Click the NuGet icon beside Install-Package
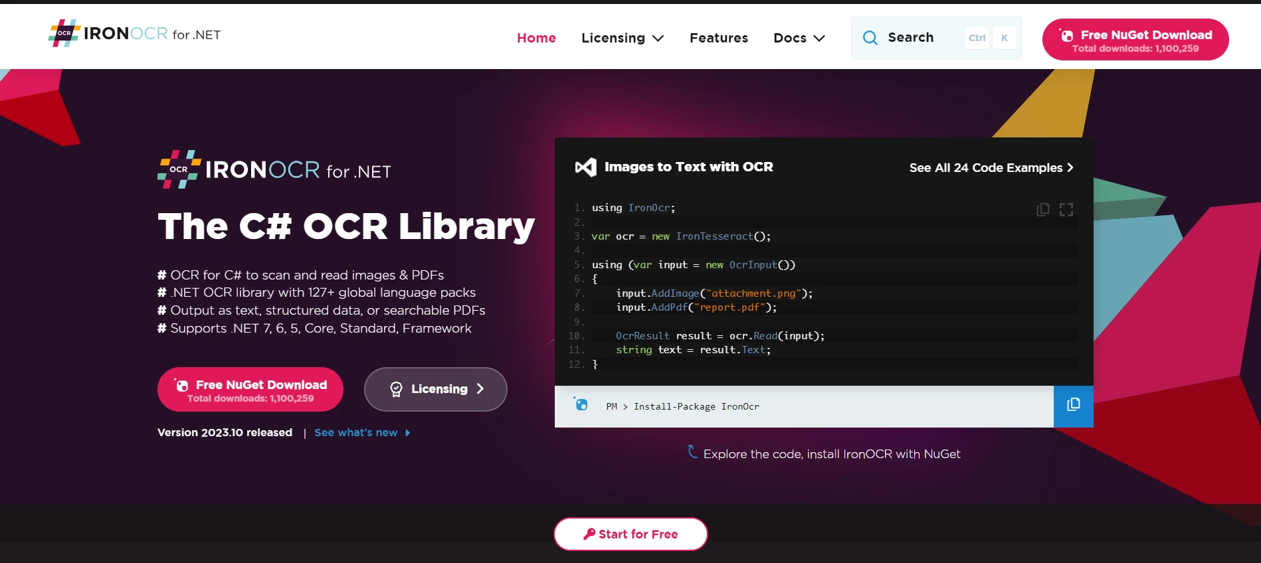The height and width of the screenshot is (563, 1261). (581, 404)
